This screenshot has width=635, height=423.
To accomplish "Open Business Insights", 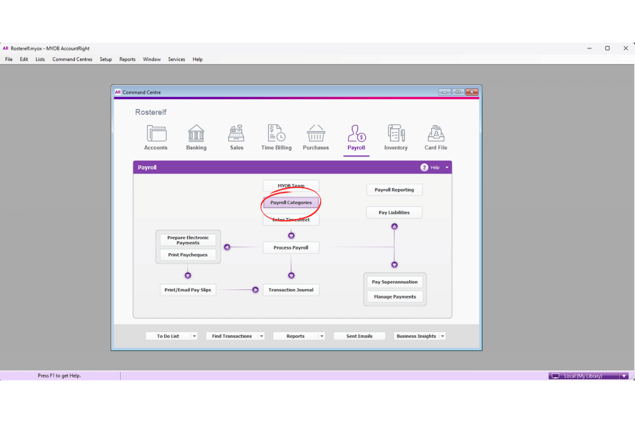I will (416, 336).
